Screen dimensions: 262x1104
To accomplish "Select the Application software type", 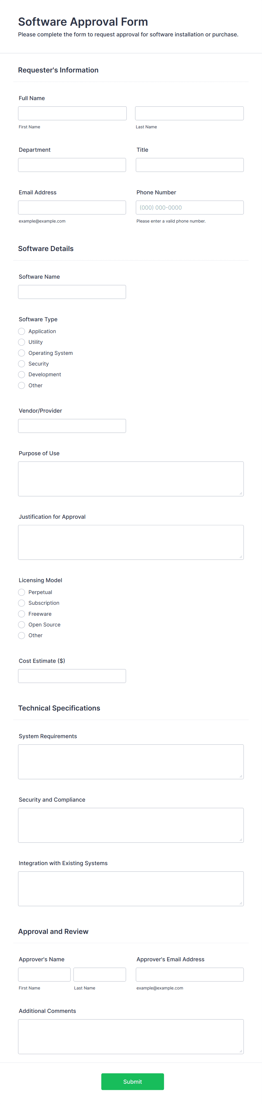I will click(x=21, y=331).
